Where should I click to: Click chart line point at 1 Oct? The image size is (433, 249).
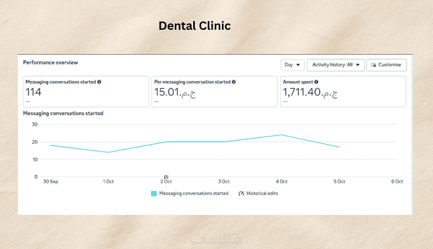[x=108, y=152]
